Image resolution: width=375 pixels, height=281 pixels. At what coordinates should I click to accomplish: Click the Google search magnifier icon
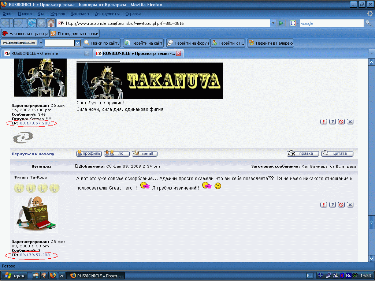(x=368, y=23)
